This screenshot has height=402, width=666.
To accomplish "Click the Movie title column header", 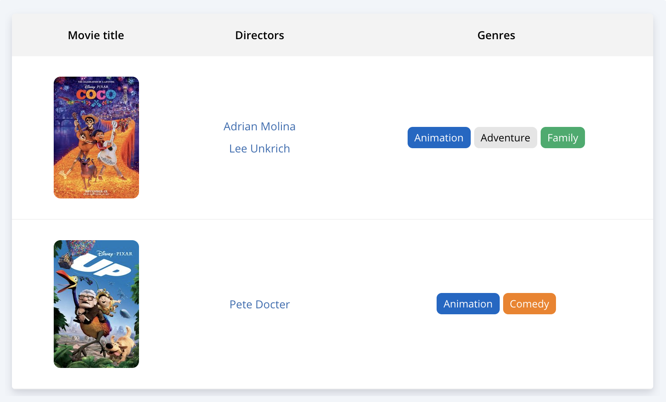I will [96, 35].
